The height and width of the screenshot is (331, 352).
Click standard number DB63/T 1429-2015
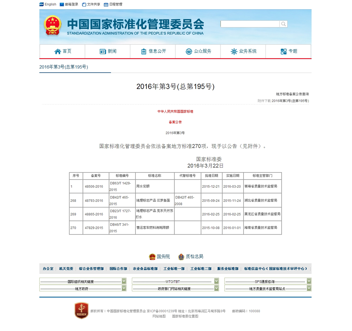120,187
